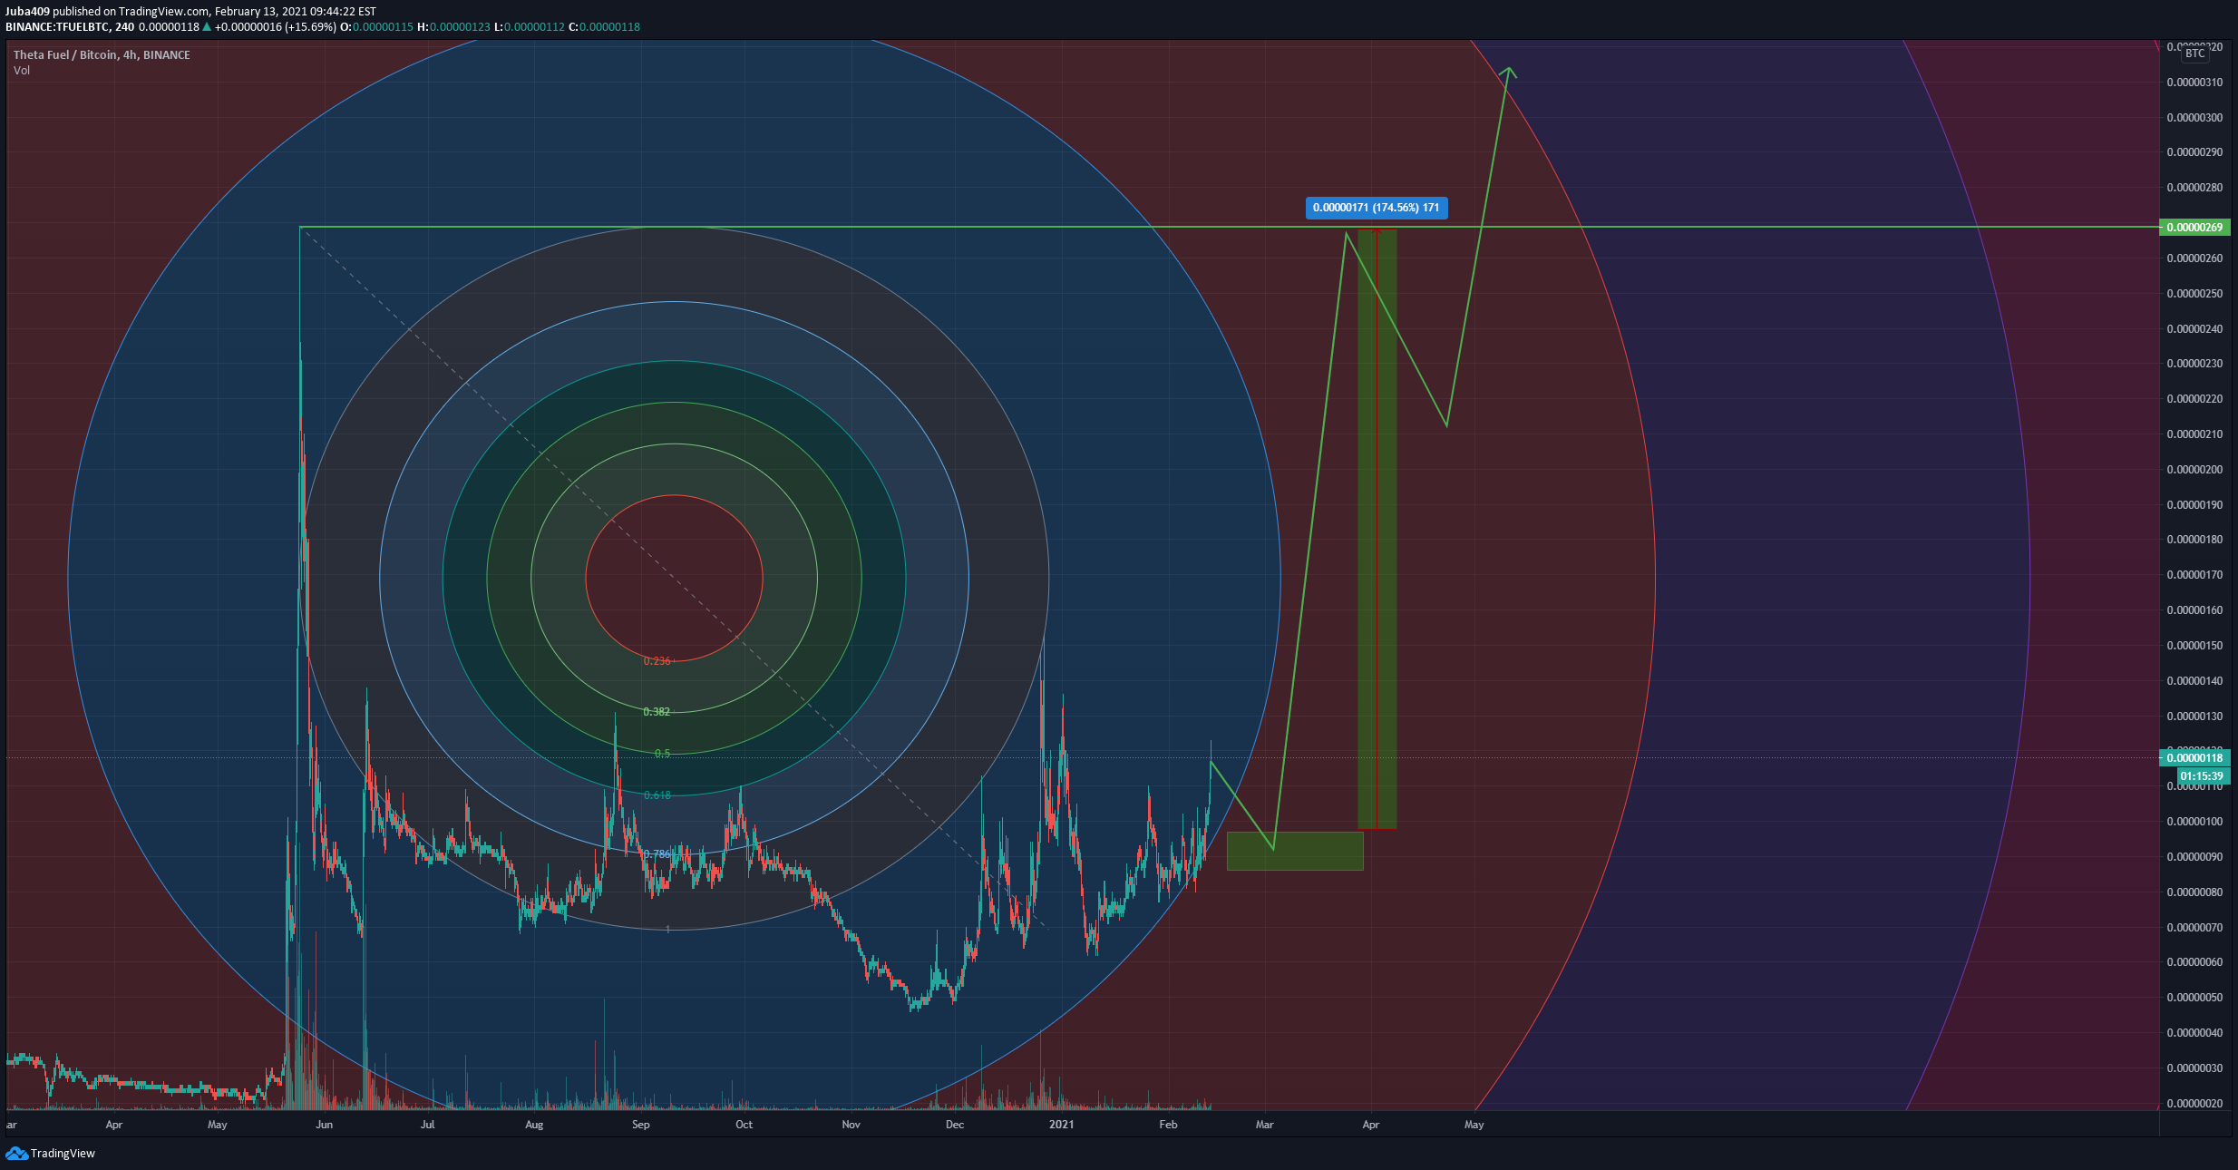Click the 0.00000300 price axis label

click(x=2194, y=118)
